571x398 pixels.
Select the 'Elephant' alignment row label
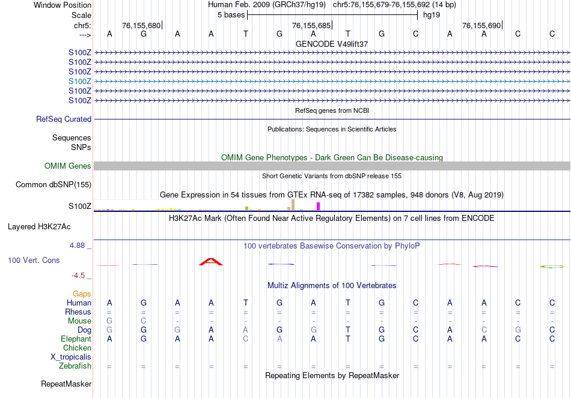click(76, 339)
